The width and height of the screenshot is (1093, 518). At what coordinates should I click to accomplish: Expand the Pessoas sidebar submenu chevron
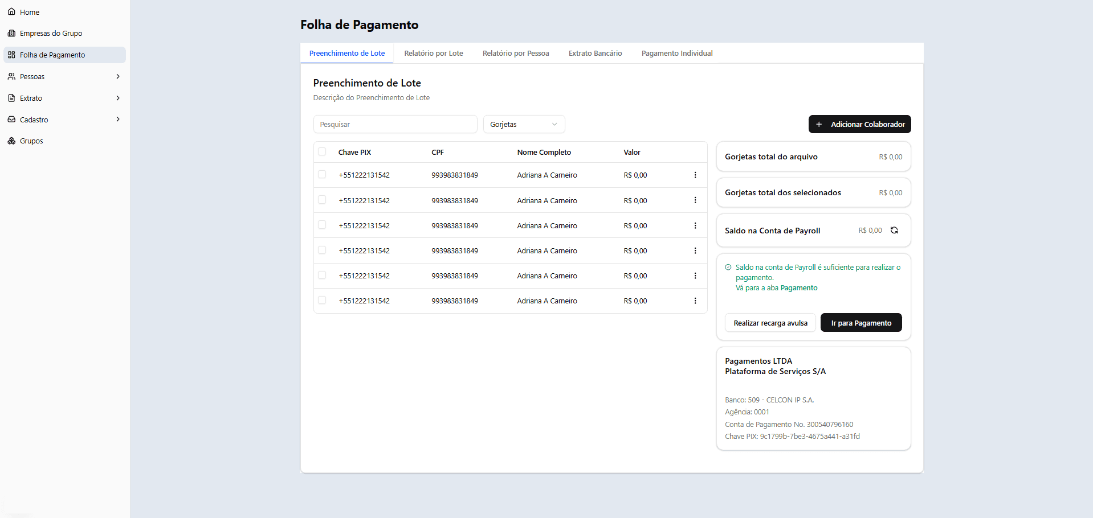(x=118, y=77)
